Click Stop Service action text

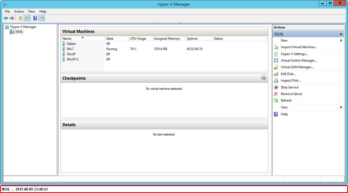290,87
